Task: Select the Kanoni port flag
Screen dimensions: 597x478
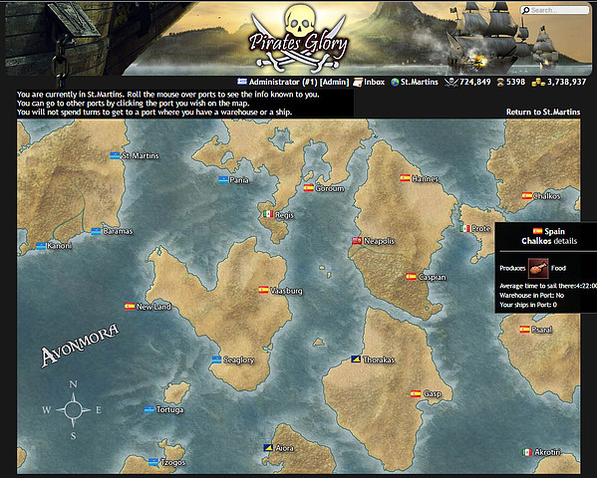Action: [x=41, y=246]
